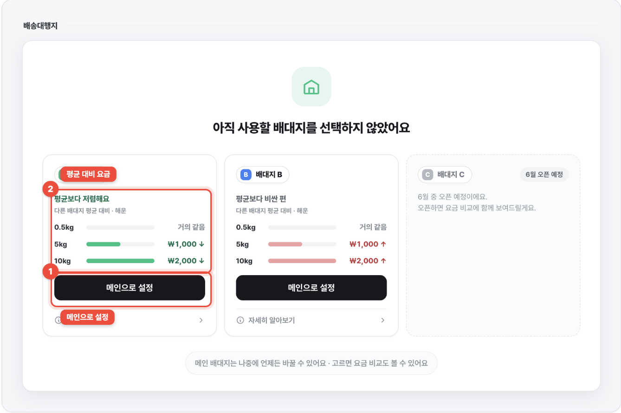Select the 배대지 B name chip

tap(263, 175)
